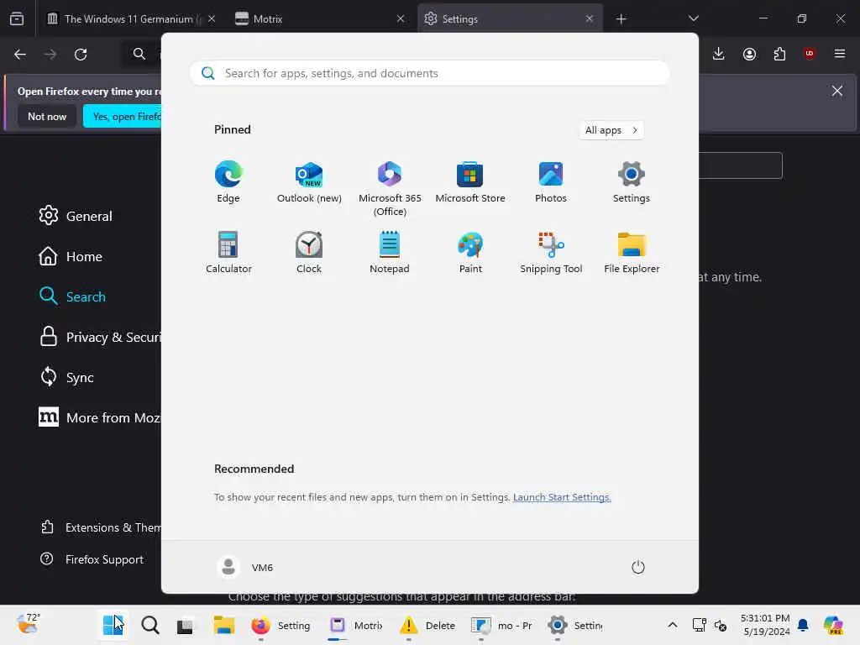
Task: Select General in Firefox settings sidebar
Action: click(x=76, y=216)
